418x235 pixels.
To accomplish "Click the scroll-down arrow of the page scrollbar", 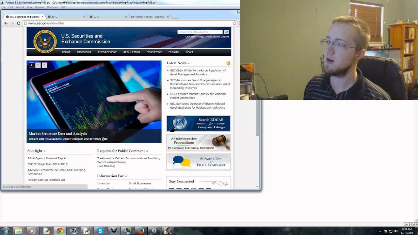I will coord(257,187).
